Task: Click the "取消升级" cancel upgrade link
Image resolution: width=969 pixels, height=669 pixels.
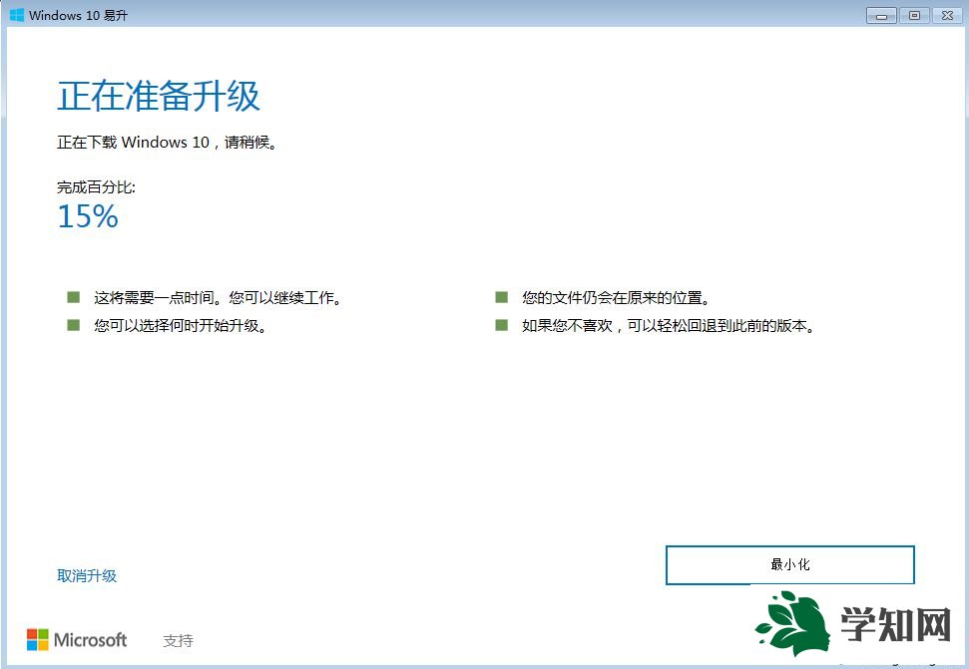Action: [x=87, y=575]
